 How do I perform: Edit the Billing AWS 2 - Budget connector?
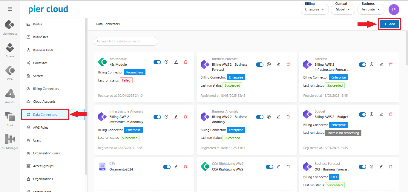381,114
